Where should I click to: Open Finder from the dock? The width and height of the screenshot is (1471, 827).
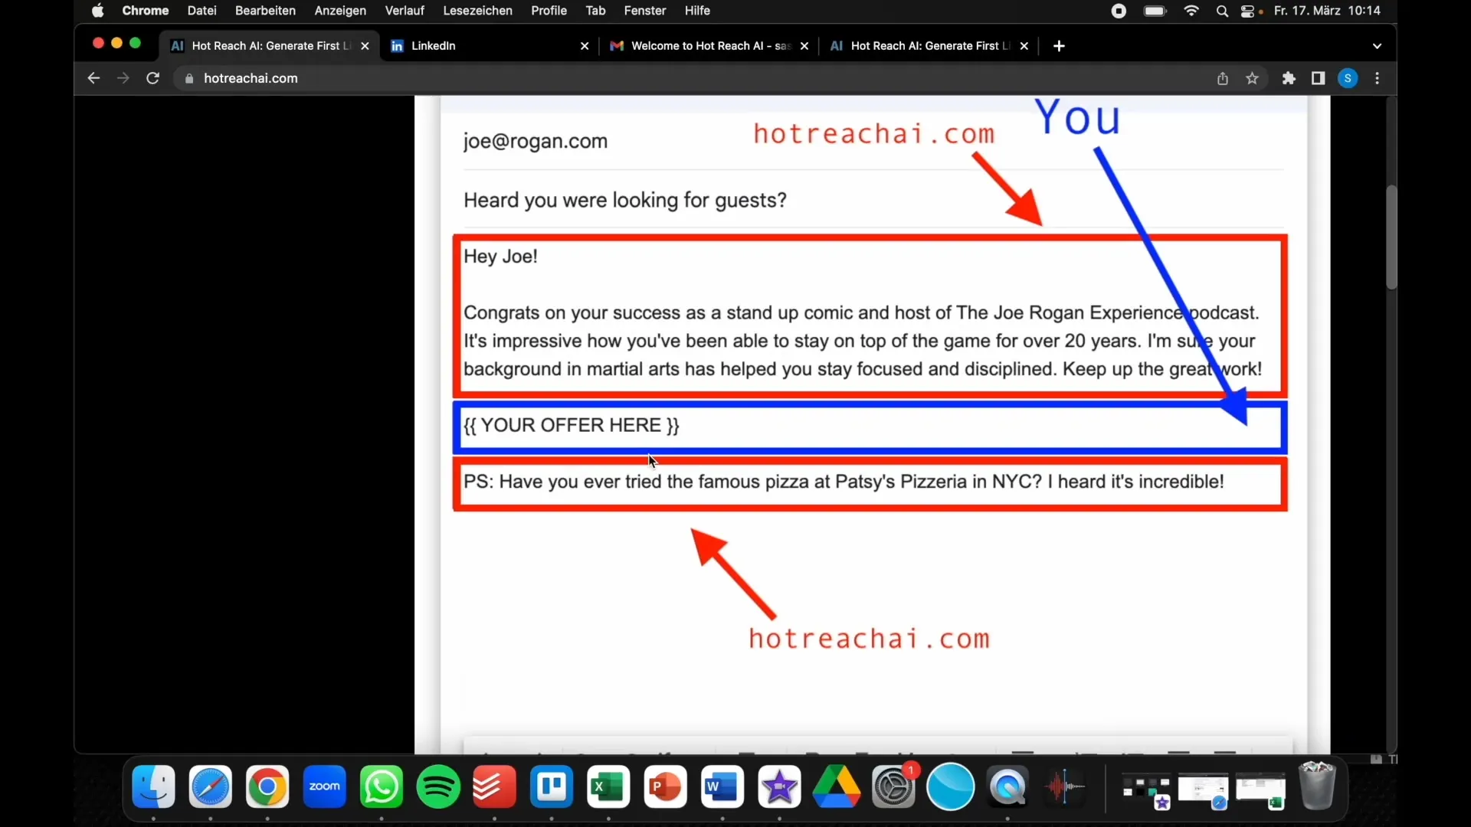(153, 786)
